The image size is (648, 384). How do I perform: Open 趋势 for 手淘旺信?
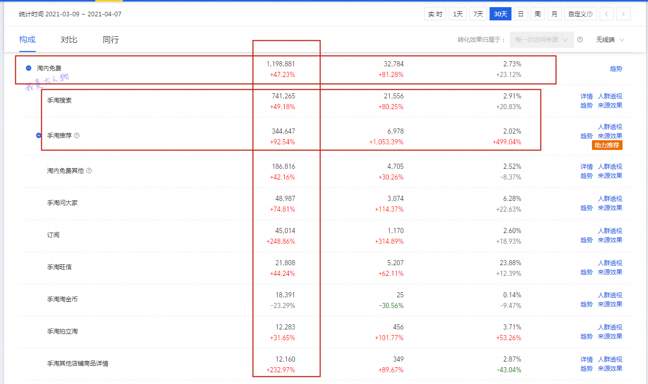586,272
